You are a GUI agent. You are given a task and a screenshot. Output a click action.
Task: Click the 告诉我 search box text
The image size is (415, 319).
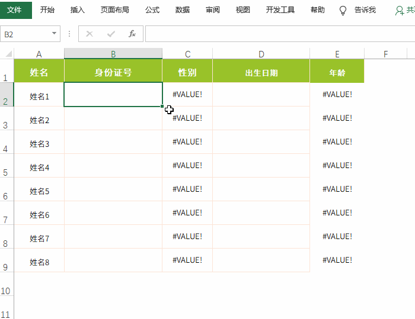click(365, 10)
